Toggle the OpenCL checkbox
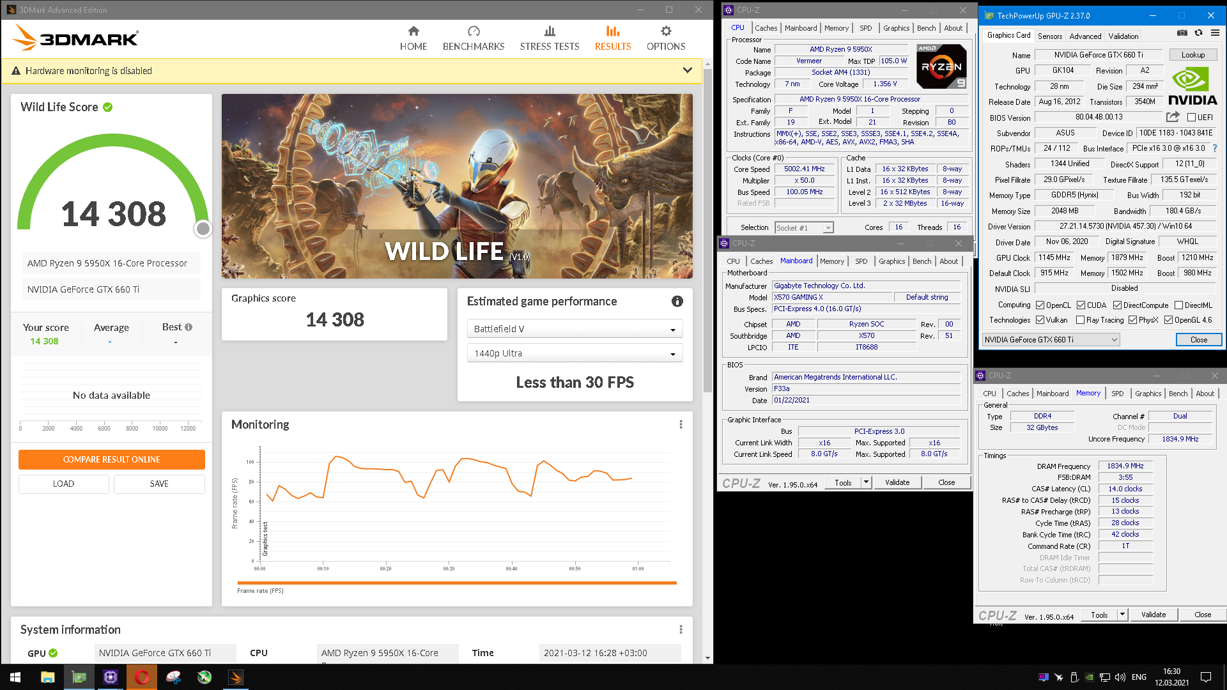Image resolution: width=1227 pixels, height=690 pixels. (x=1040, y=305)
